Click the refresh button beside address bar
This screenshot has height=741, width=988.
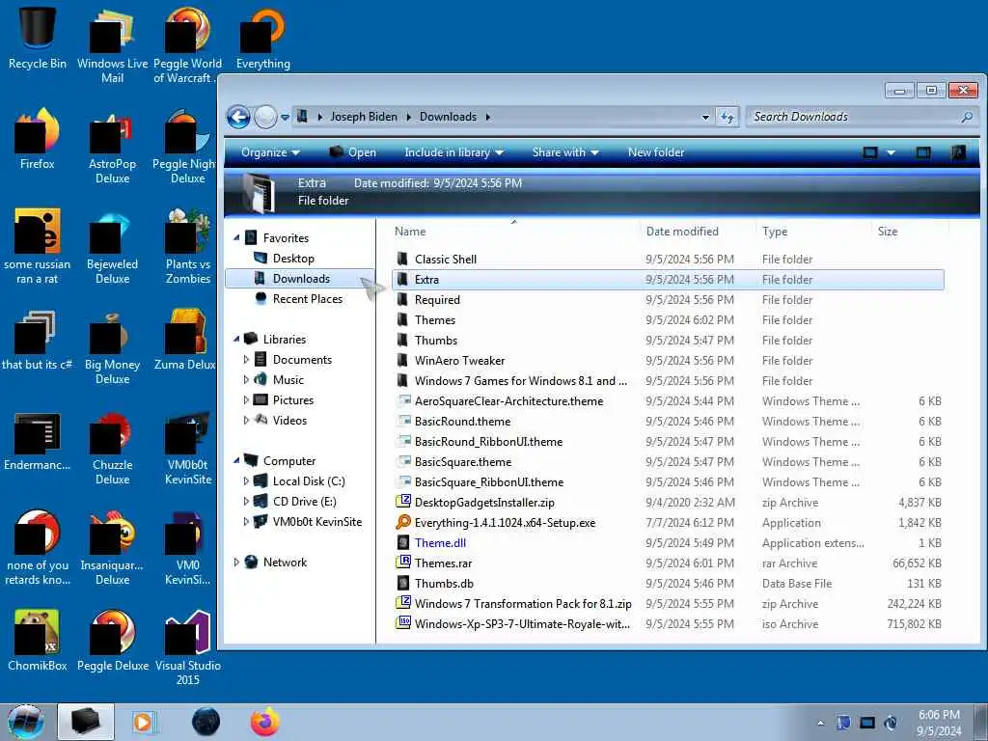click(727, 117)
